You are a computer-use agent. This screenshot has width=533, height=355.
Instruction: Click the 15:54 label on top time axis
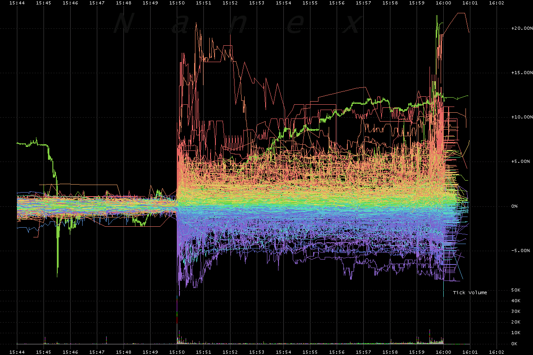(x=283, y=3)
